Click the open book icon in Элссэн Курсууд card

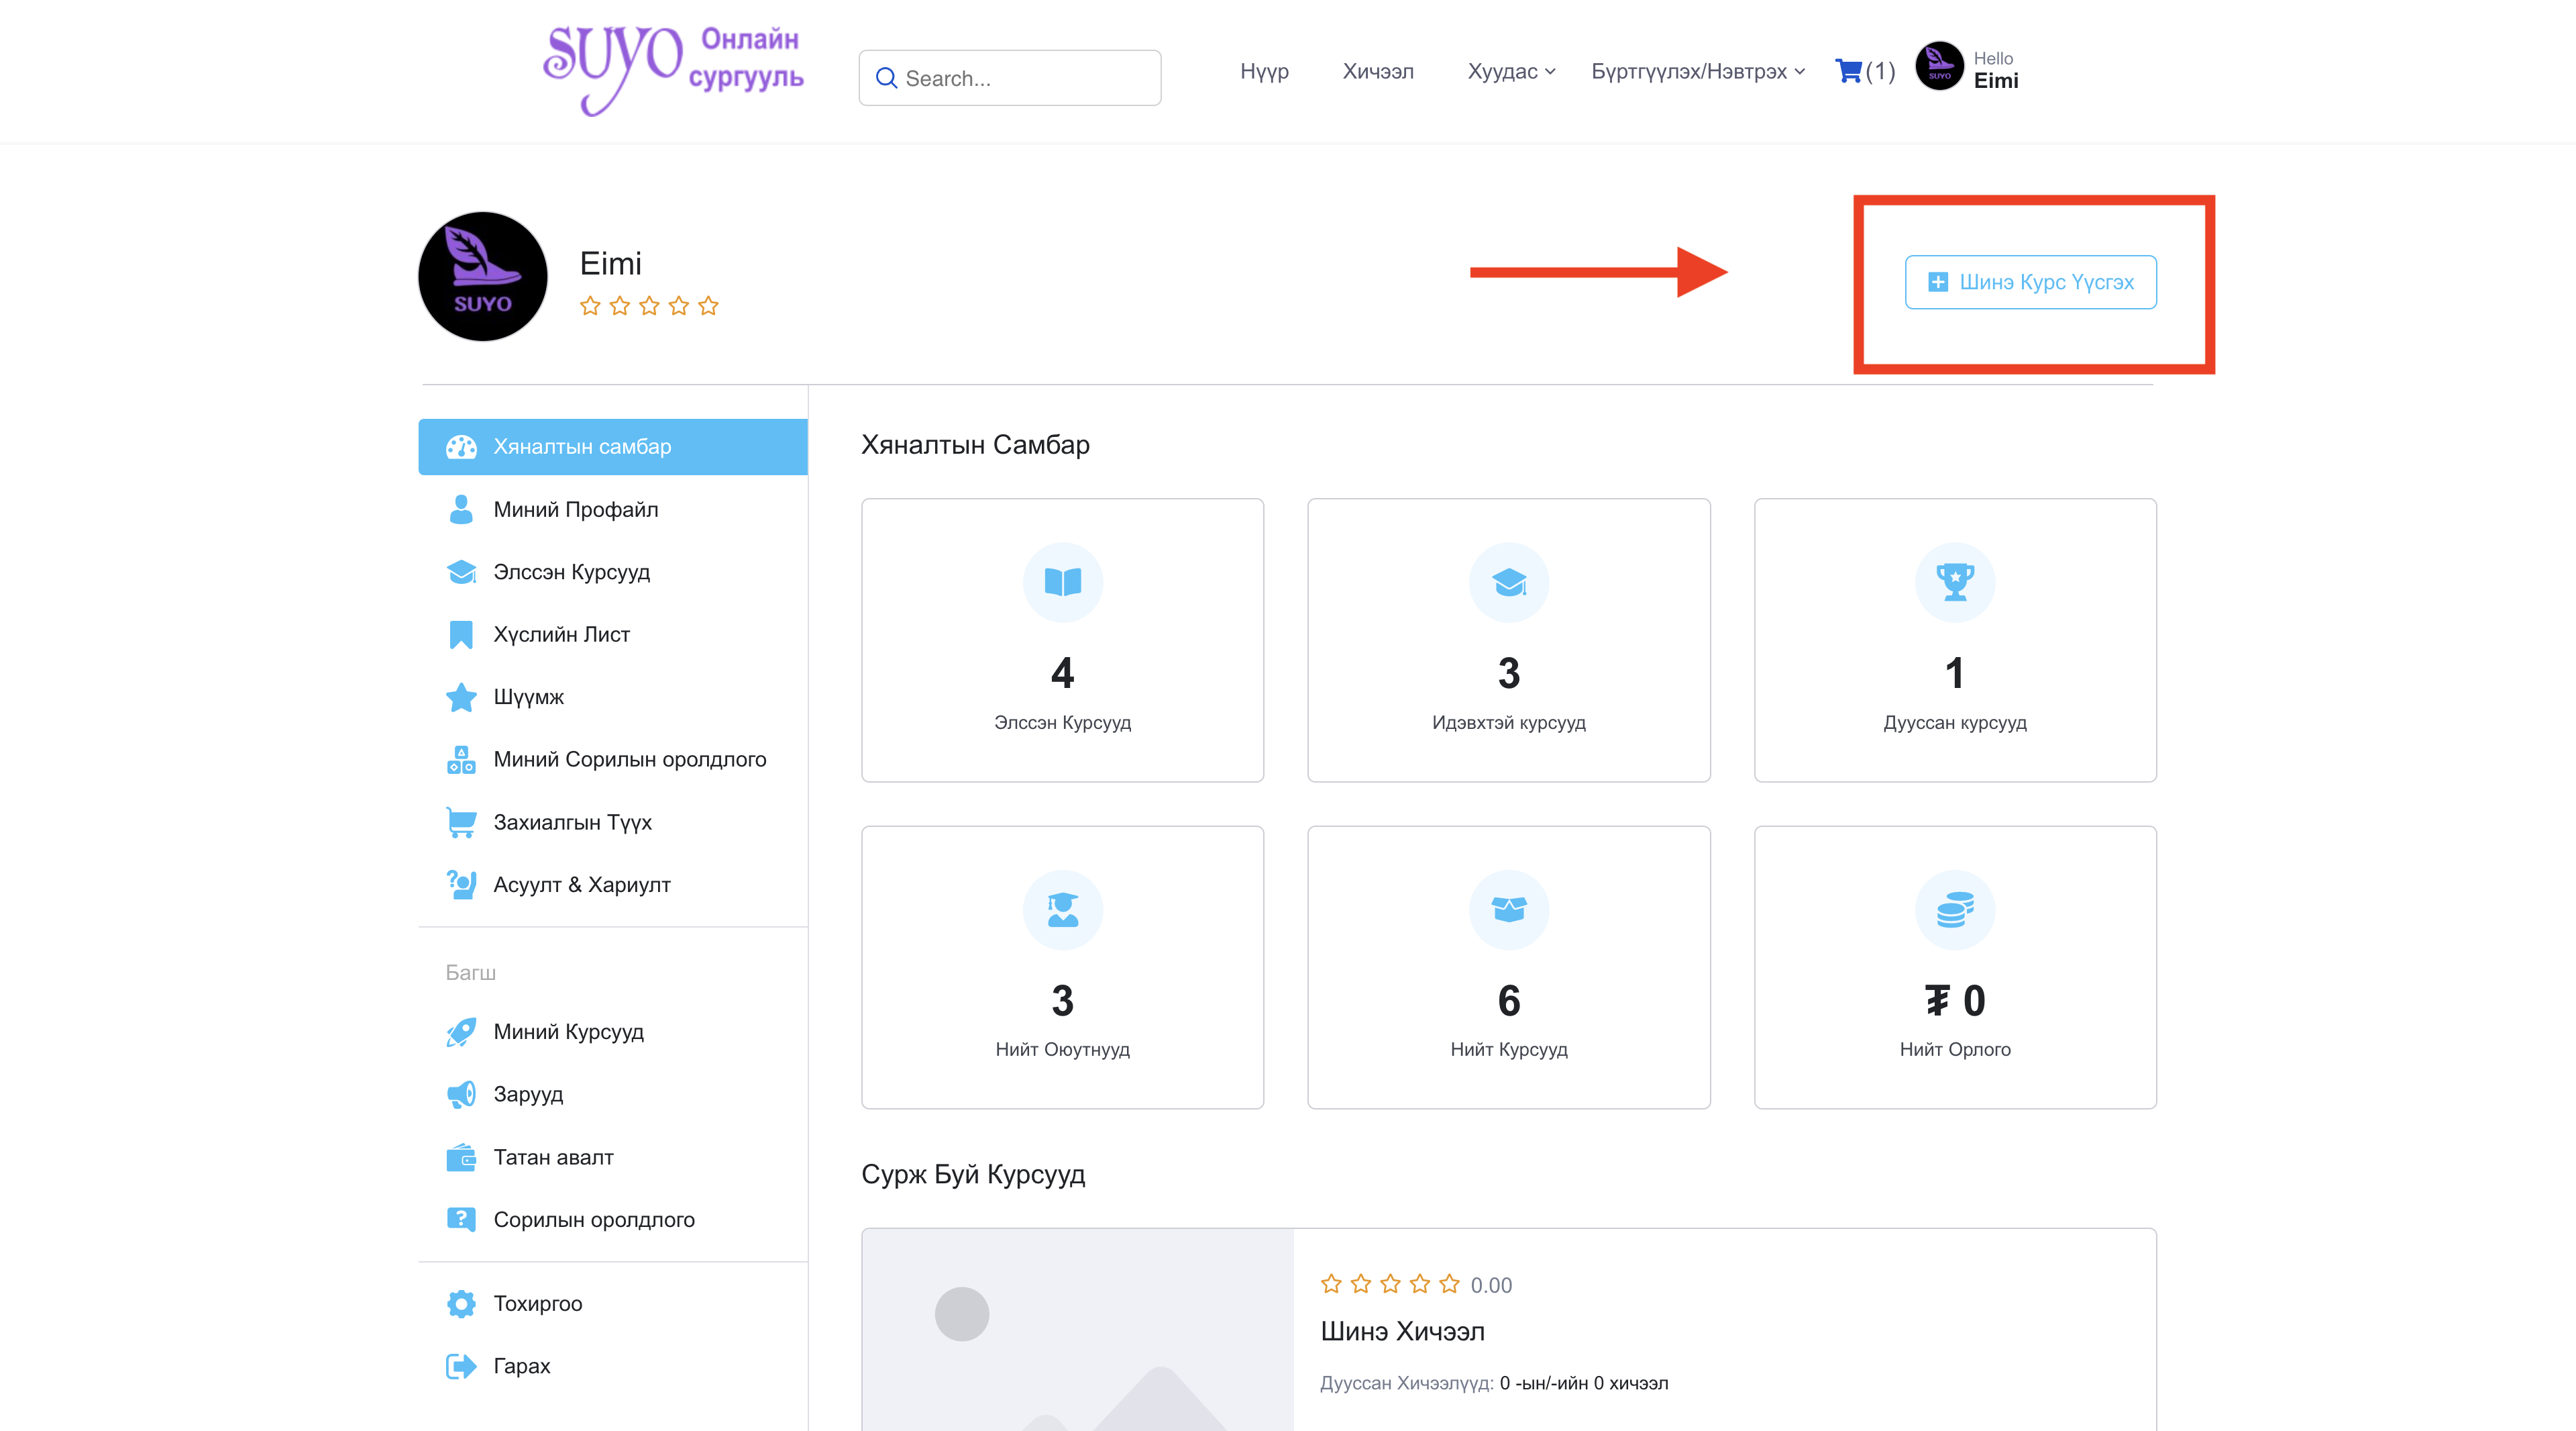click(x=1062, y=581)
